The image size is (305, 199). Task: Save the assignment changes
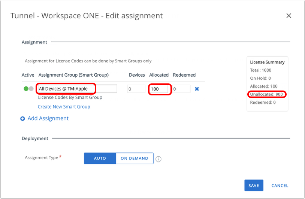pos(254,186)
